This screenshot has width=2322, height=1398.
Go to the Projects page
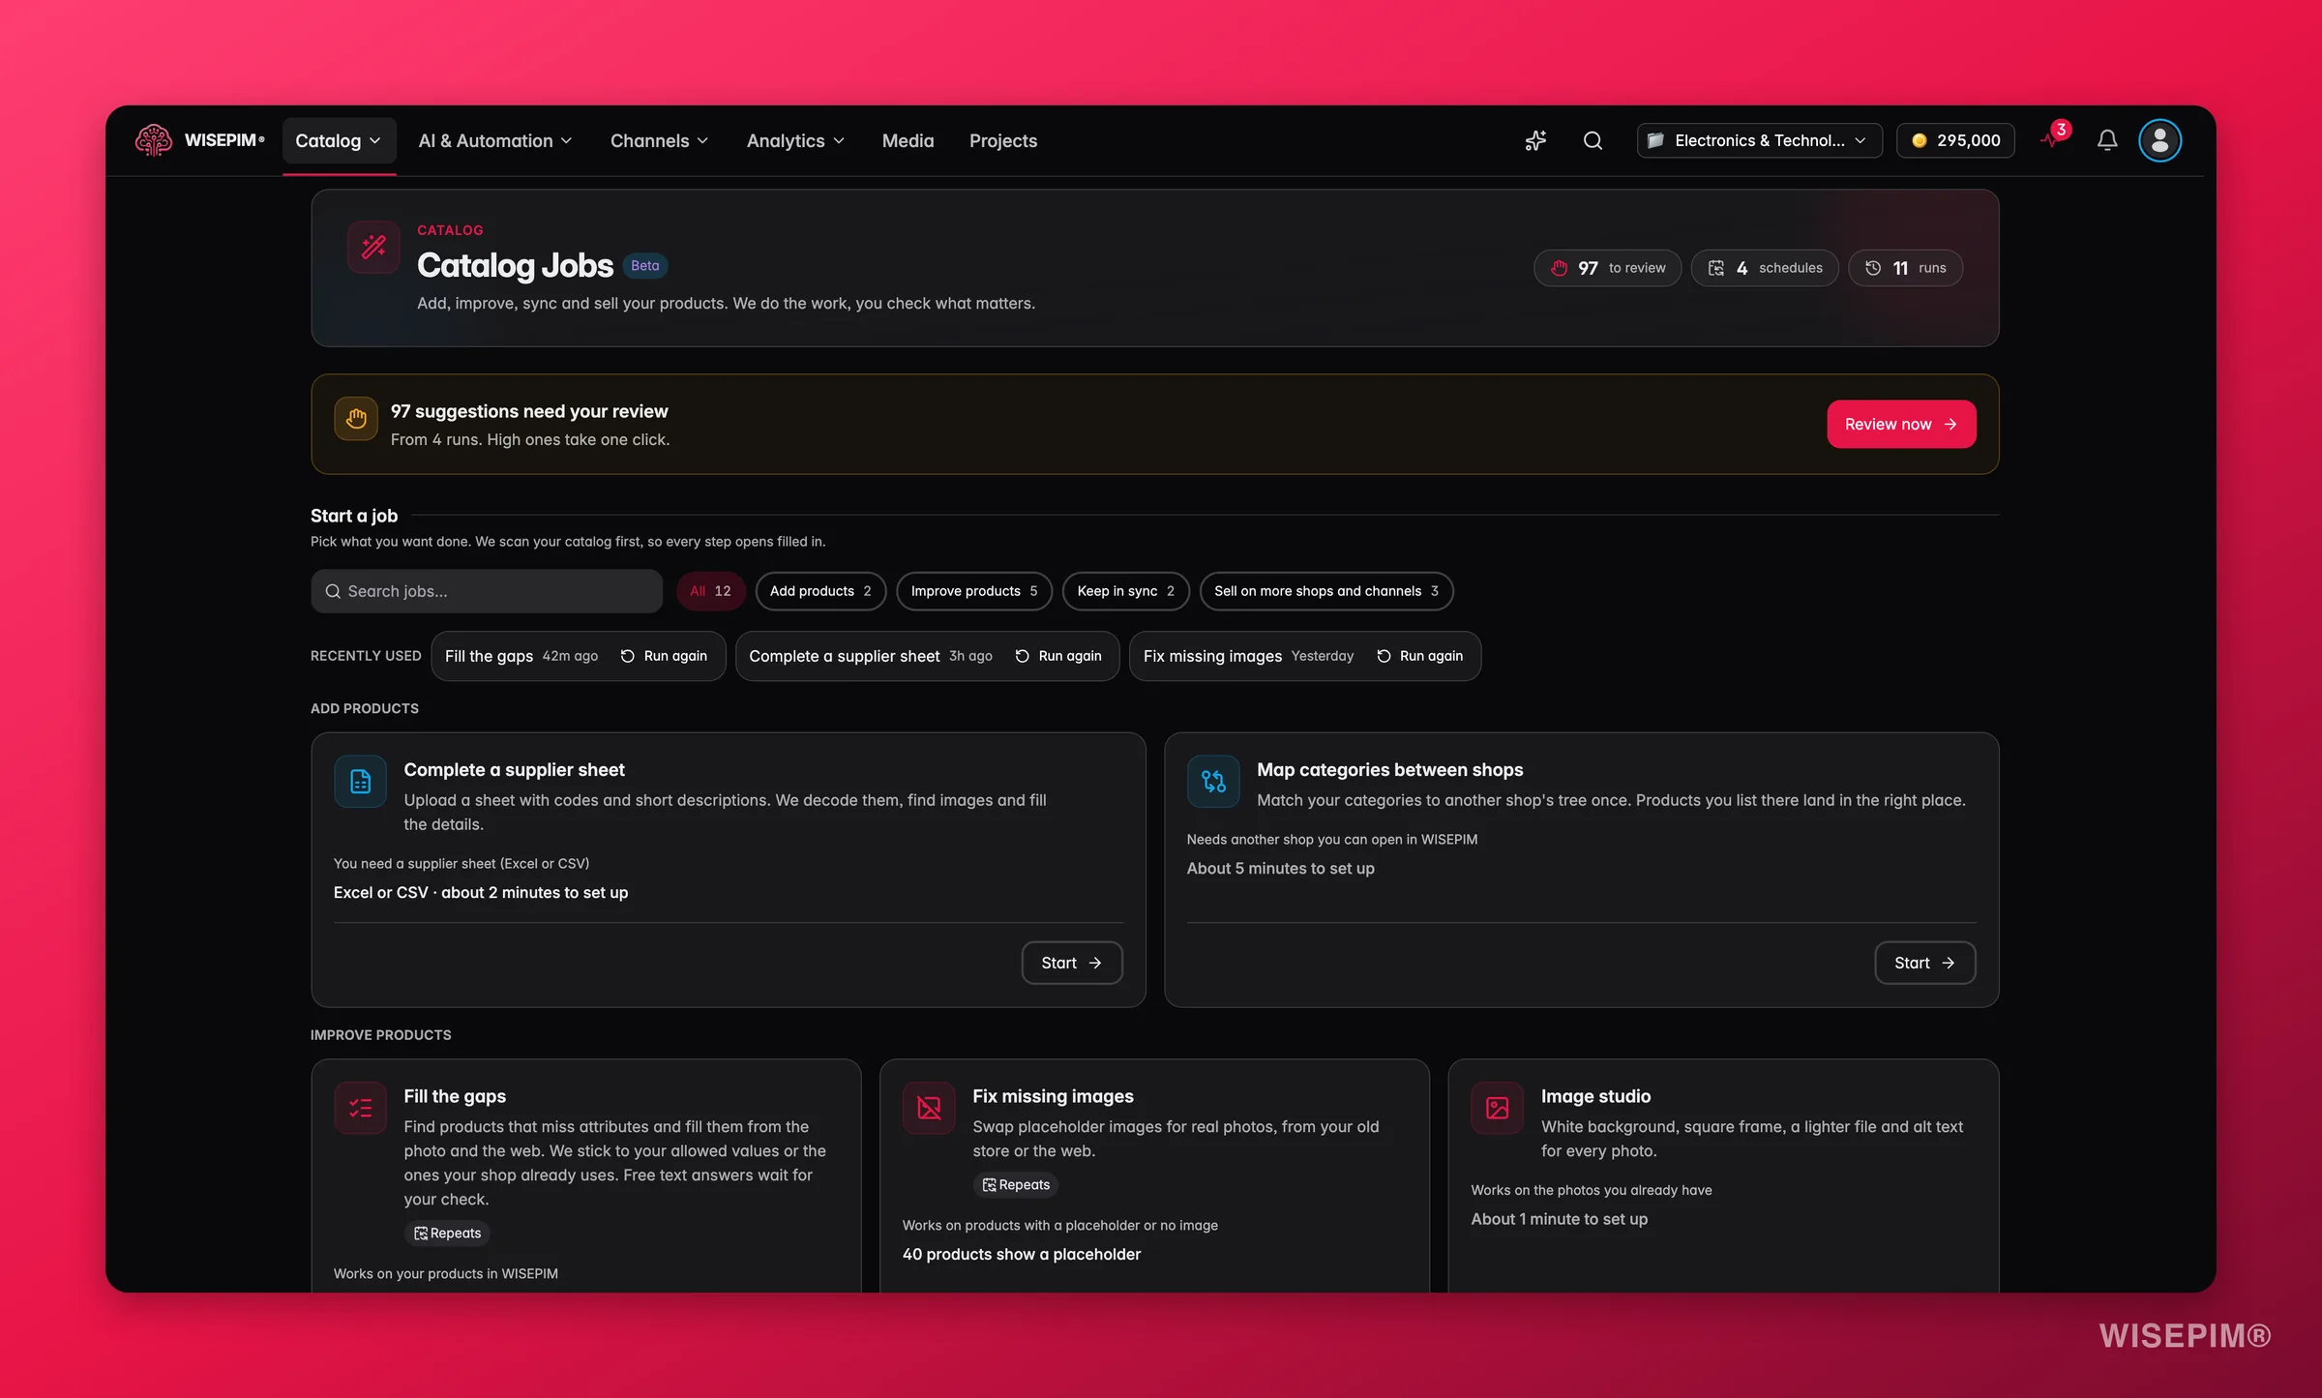1003,141
